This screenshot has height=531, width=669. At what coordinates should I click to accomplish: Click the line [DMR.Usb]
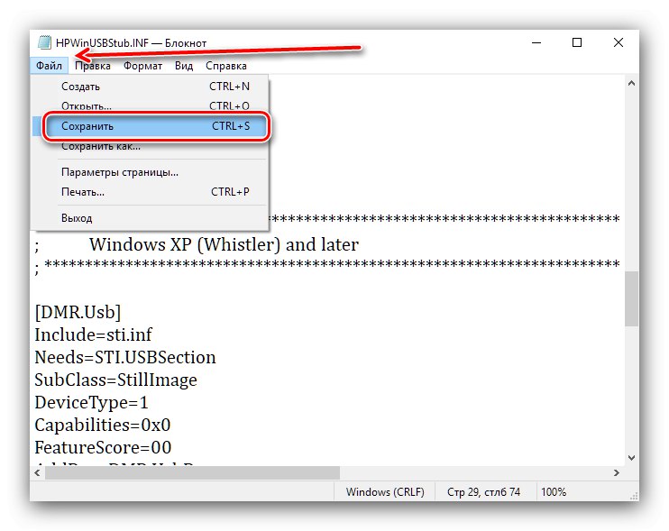pos(78,312)
